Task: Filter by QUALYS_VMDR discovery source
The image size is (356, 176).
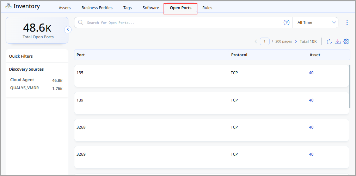Action: click(x=25, y=88)
